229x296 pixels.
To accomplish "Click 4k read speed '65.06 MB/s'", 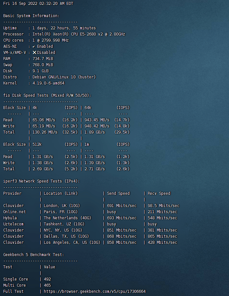I will click(x=44, y=120).
